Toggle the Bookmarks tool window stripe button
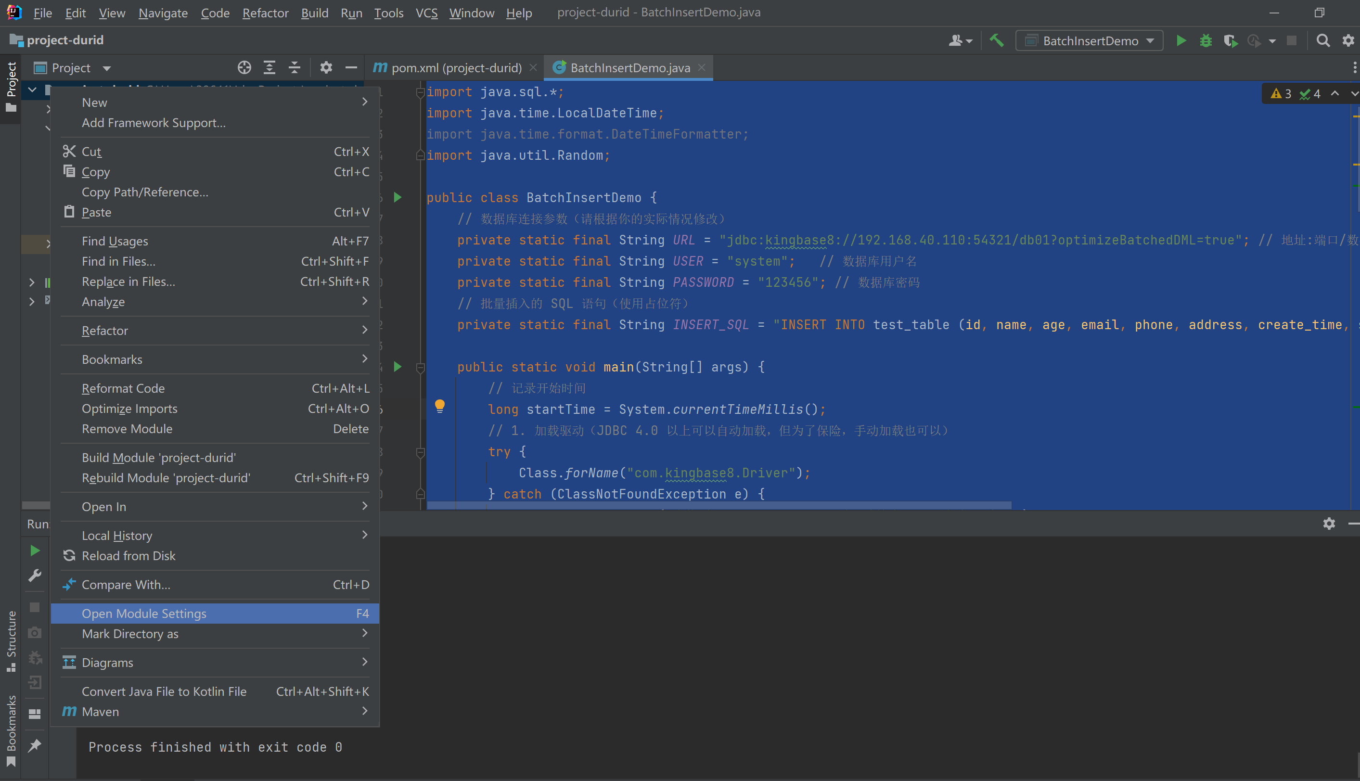This screenshot has height=781, width=1360. (11, 730)
